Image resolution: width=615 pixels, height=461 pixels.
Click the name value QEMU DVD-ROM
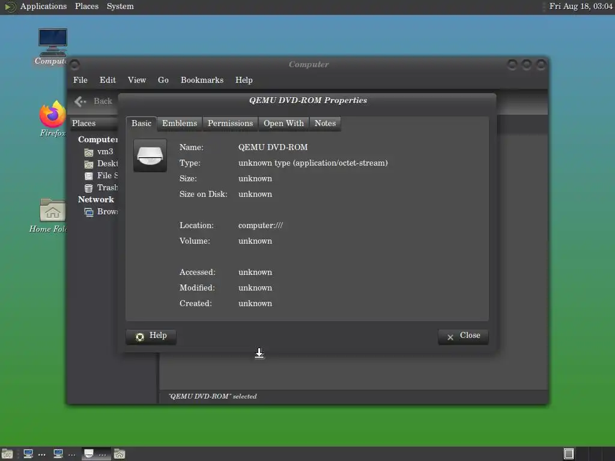click(x=273, y=148)
